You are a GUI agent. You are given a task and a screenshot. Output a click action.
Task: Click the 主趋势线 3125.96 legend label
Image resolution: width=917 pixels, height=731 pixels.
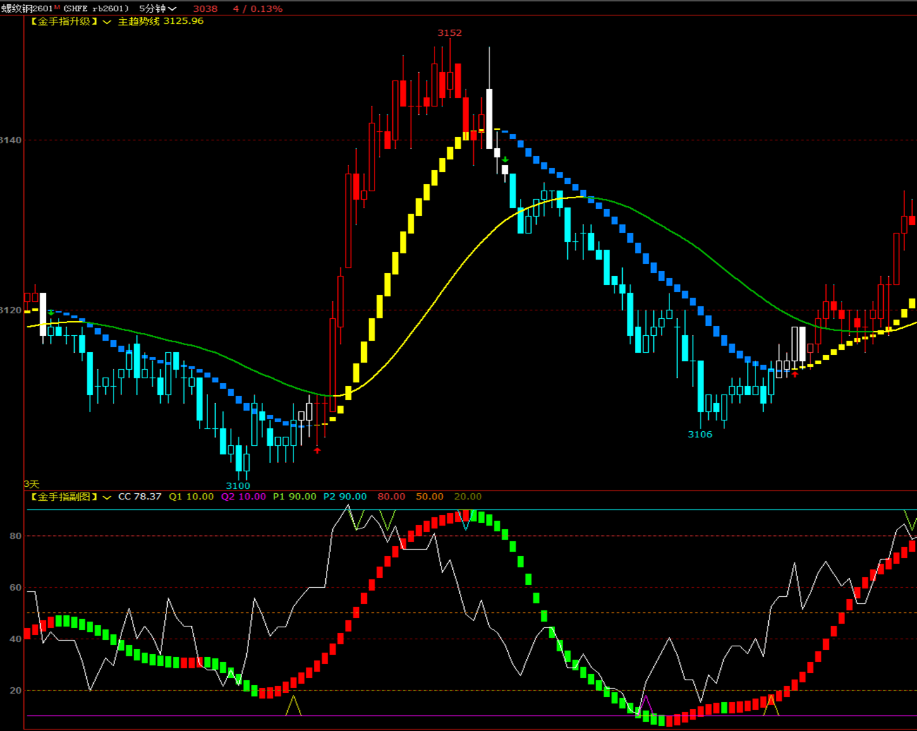[x=160, y=21]
